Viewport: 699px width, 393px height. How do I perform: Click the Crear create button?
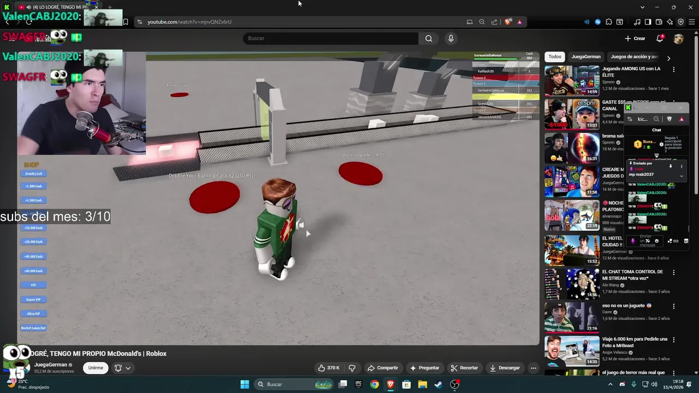point(635,38)
